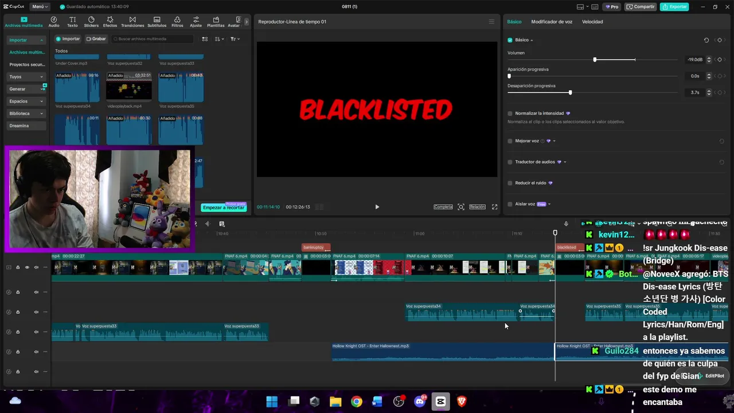
Task: Enable Normalizar la intensidad
Action: 510,114
